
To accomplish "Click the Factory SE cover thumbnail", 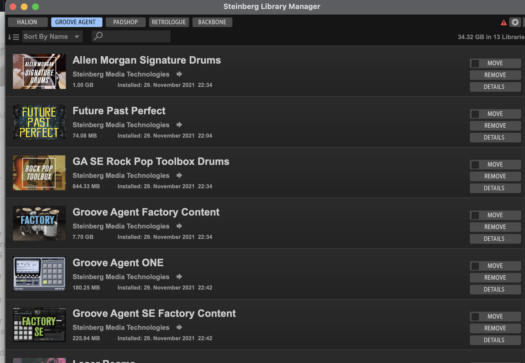I will [x=39, y=325].
